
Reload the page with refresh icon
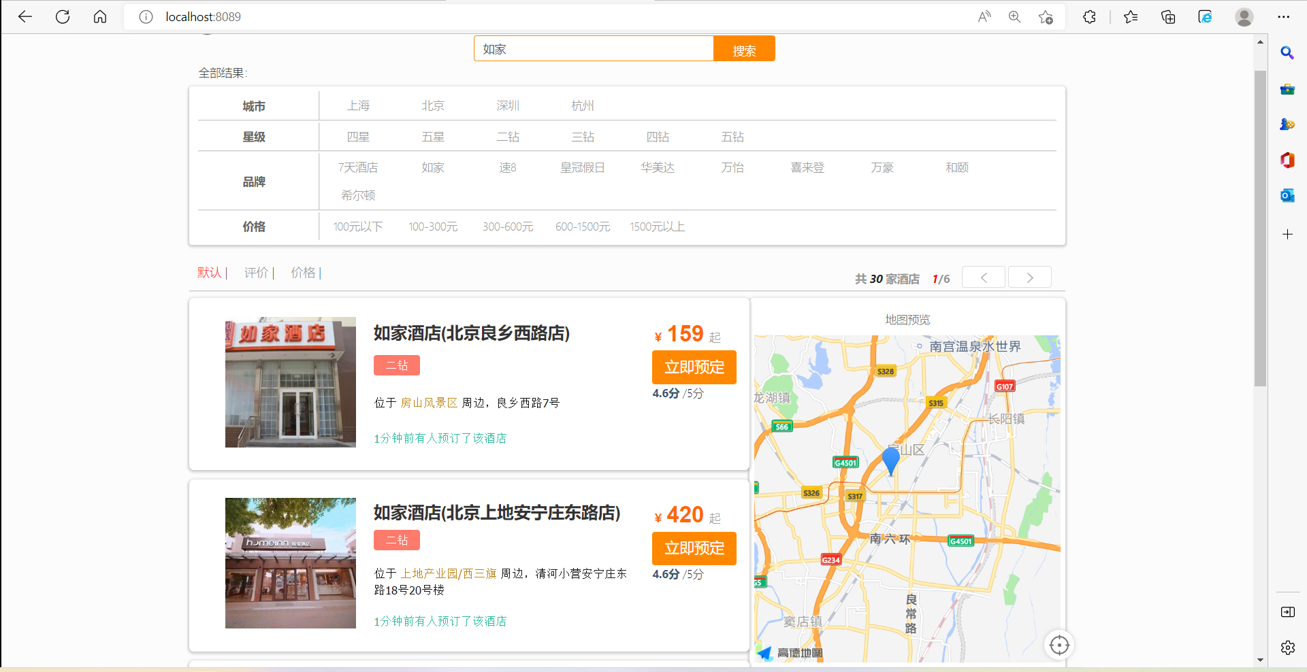pos(63,17)
